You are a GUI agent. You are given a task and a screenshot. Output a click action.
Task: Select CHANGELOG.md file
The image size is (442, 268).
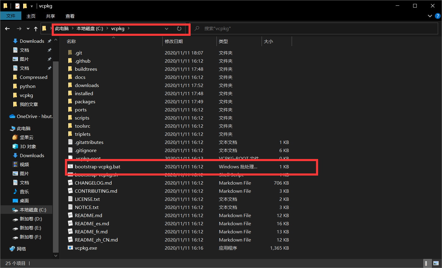[x=93, y=183]
